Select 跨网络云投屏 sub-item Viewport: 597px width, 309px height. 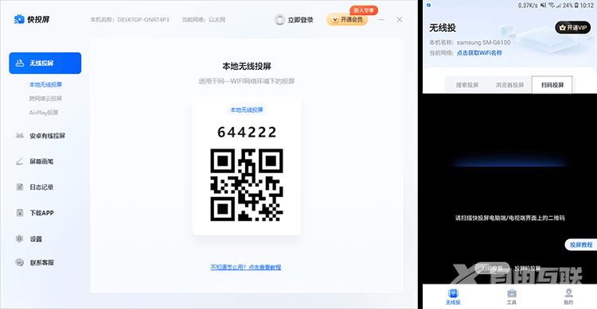(45, 98)
